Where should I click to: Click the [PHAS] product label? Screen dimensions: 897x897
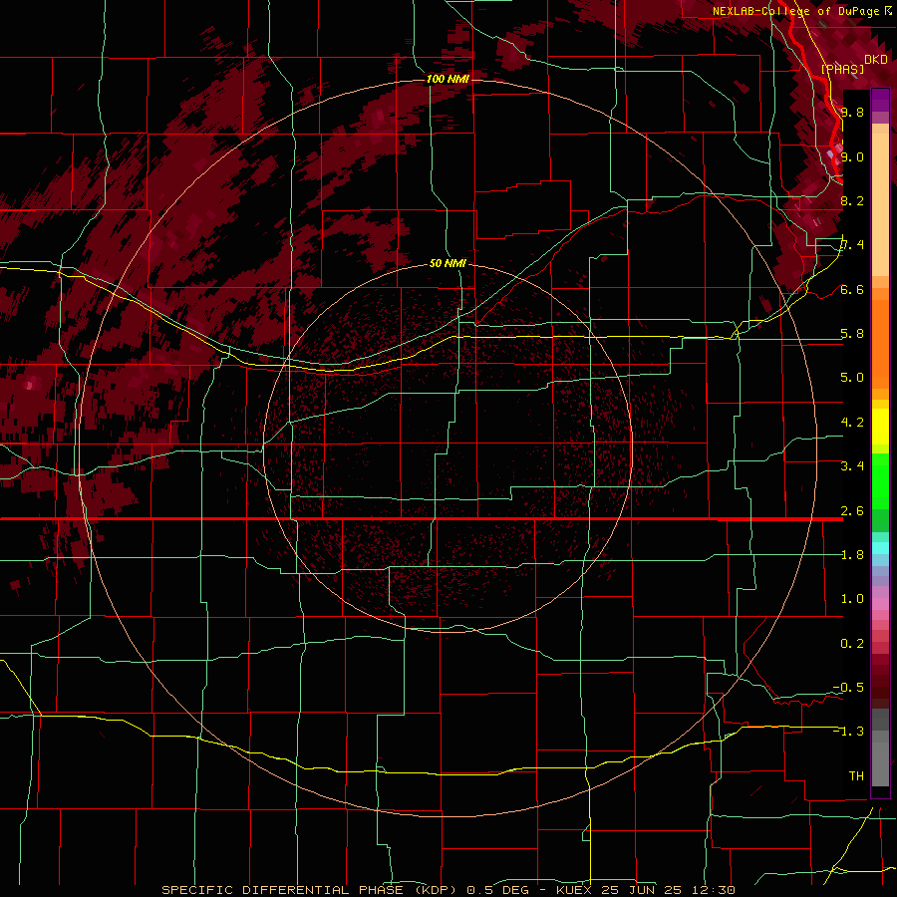click(842, 70)
